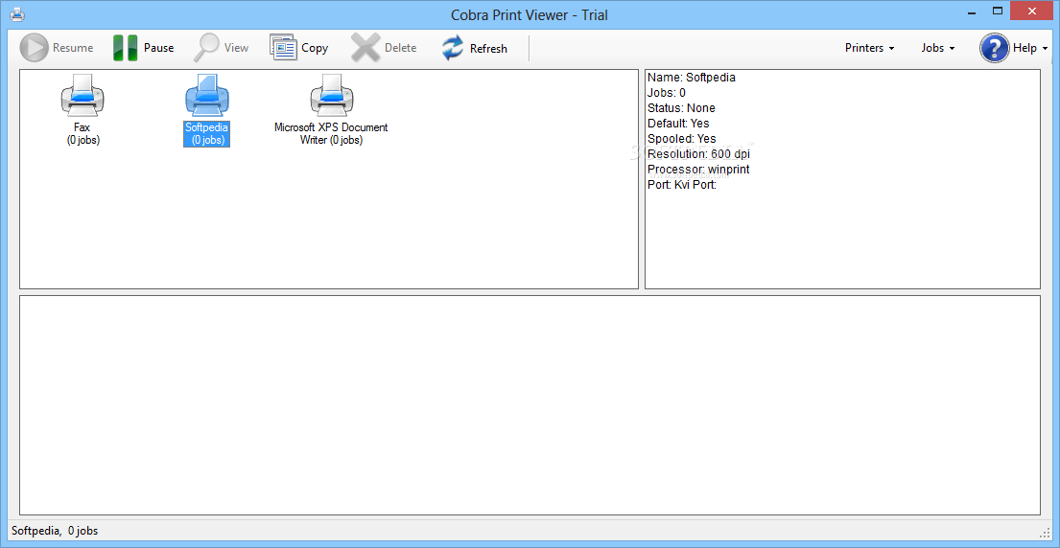
Task: Click the View magnifier icon
Action: coord(206,48)
